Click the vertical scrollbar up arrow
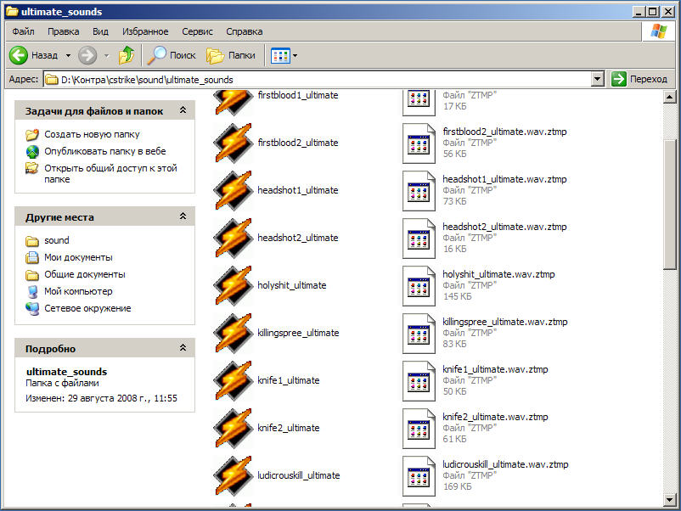Image resolution: width=681 pixels, height=511 pixels. pyautogui.click(x=669, y=97)
